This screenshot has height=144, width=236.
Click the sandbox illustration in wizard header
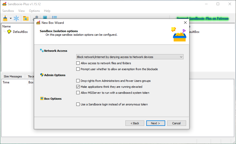pyautogui.click(x=179, y=34)
